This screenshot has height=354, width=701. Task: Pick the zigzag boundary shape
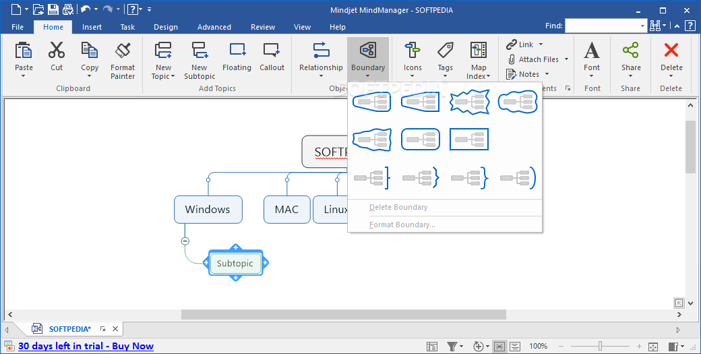(469, 102)
